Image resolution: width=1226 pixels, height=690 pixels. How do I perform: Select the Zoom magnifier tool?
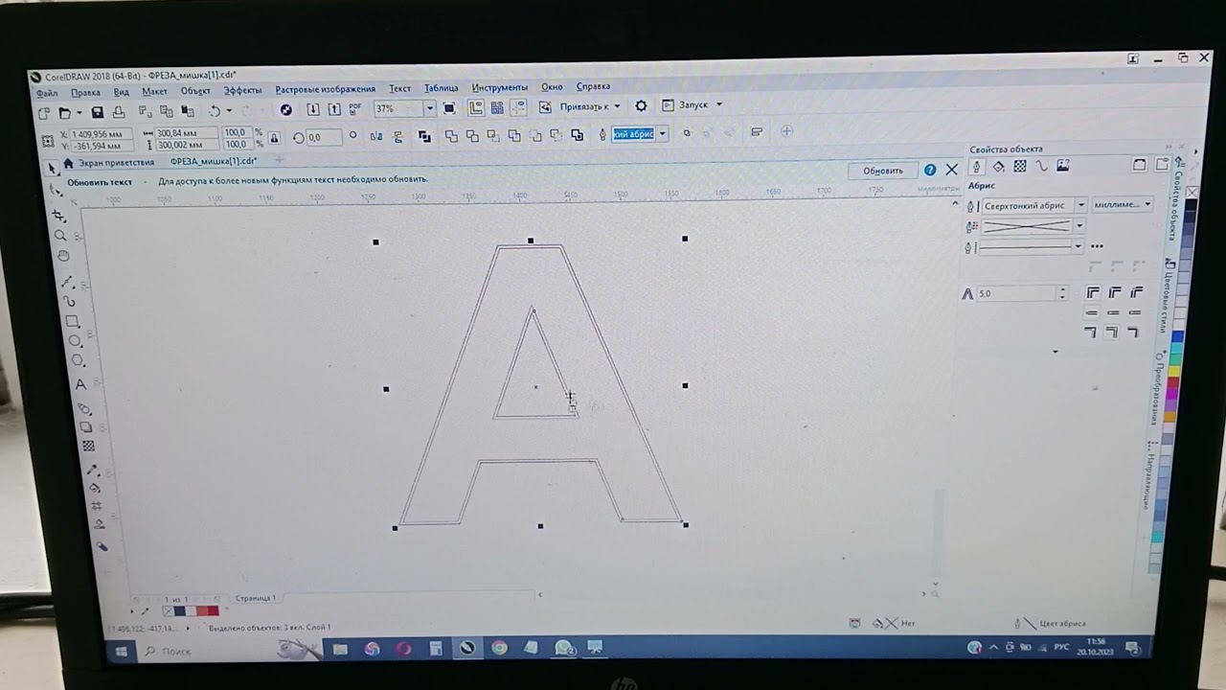point(60,236)
